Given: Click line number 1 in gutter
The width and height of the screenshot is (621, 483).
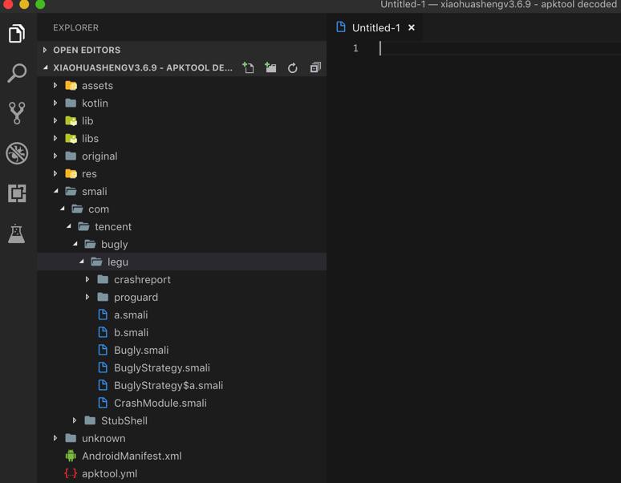Looking at the screenshot, I should [x=355, y=48].
